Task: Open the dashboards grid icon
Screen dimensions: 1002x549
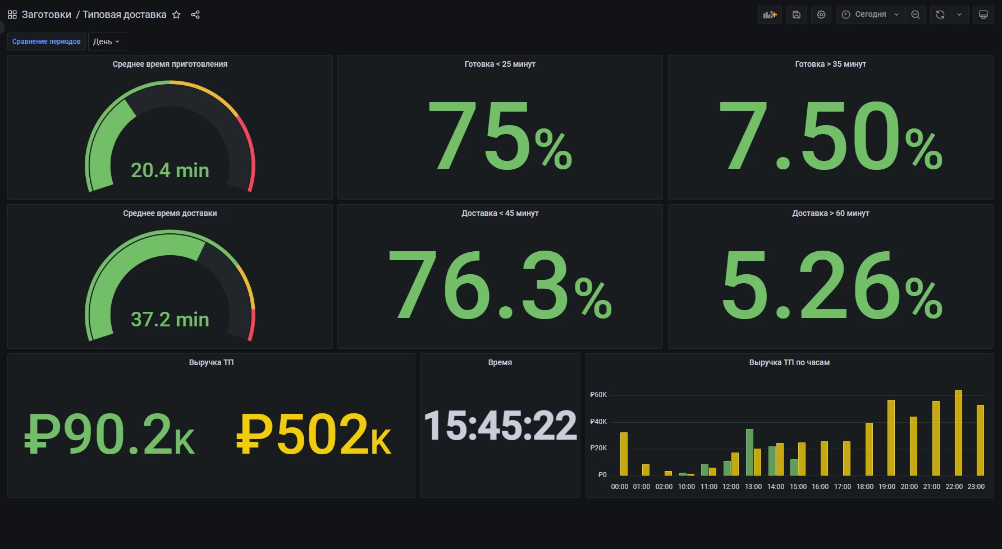Action: coord(12,15)
